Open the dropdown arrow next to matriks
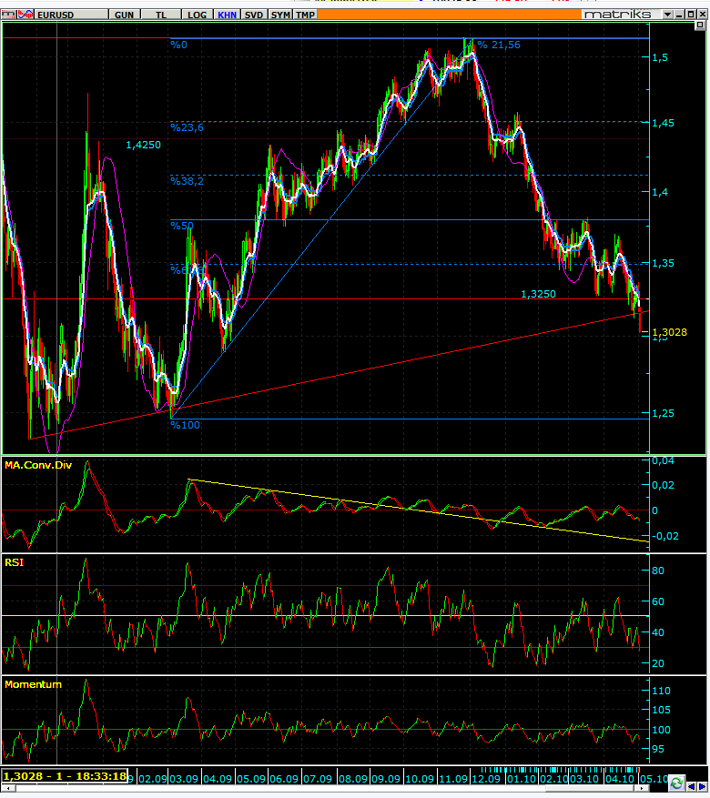This screenshot has width=710, height=798. pyautogui.click(x=667, y=15)
